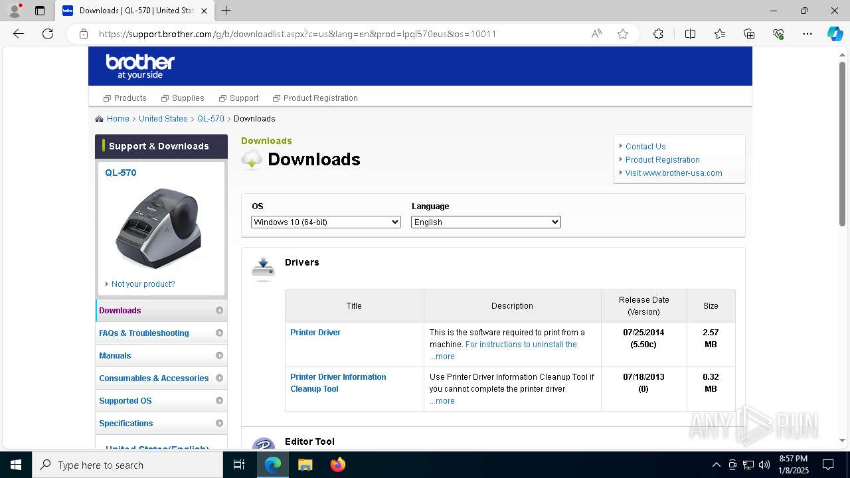
Task: Open the network tray icon
Action: [x=748, y=465]
